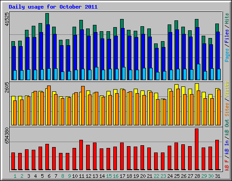Click day label 4 on the axis
This screenshot has height=181, width=232.
pyautogui.click(x=35, y=176)
